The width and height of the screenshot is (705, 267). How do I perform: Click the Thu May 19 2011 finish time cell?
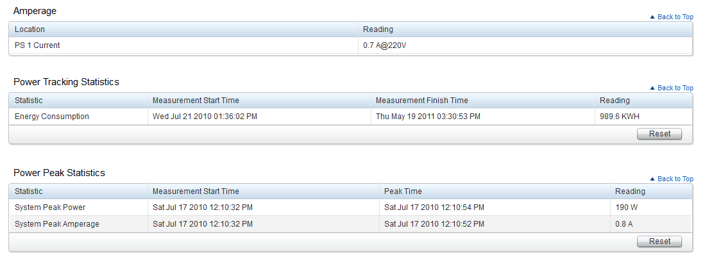click(x=428, y=117)
